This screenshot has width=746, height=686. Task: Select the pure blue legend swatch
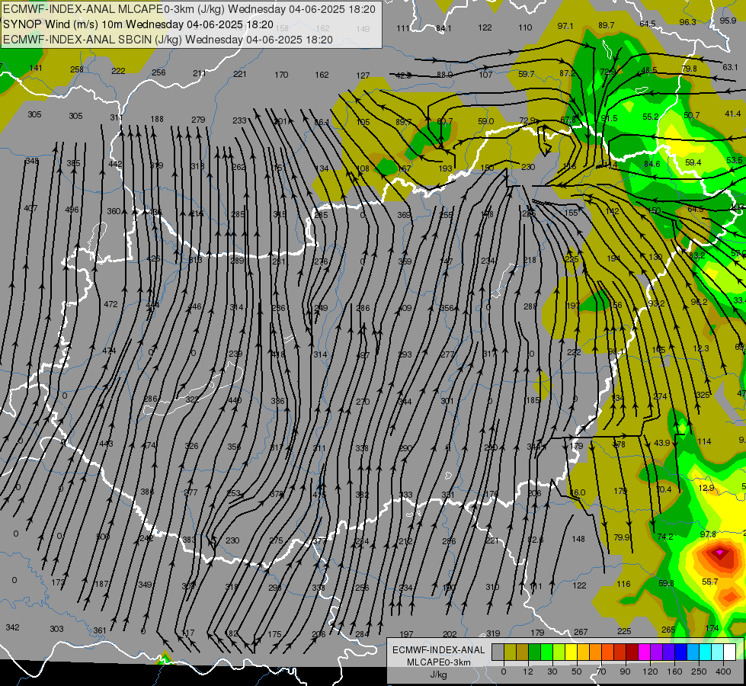[680, 652]
